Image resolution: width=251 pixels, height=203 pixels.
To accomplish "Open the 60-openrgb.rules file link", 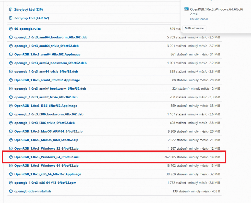I will pos(27,29).
